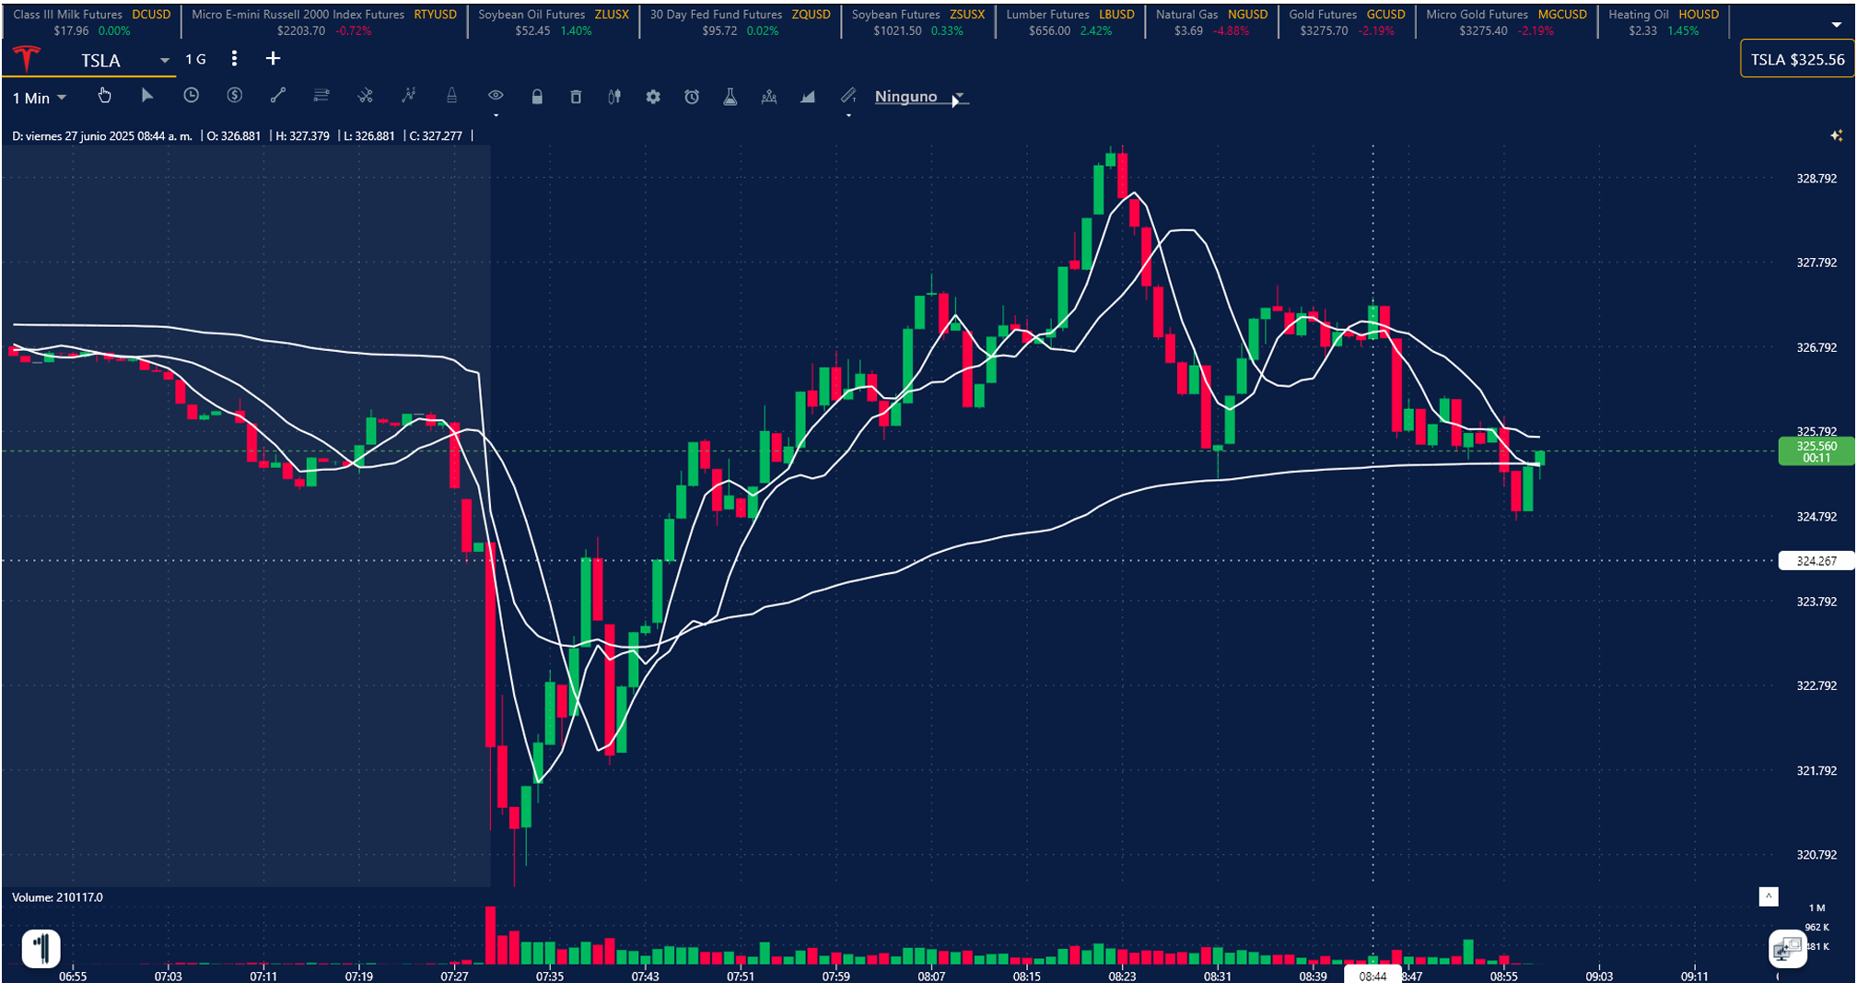The width and height of the screenshot is (1857, 983).
Task: Click the Natural Gas NGUSD ticker item
Action: [1210, 22]
